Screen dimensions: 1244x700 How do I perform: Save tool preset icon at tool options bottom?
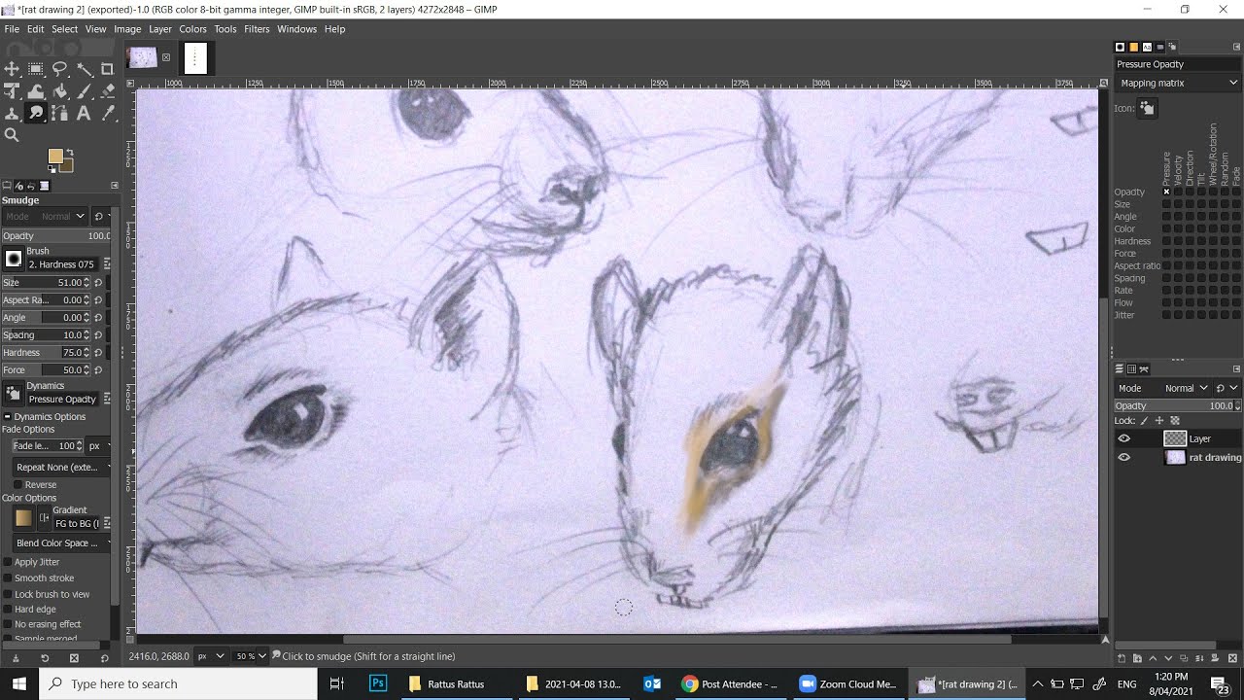pos(15,658)
